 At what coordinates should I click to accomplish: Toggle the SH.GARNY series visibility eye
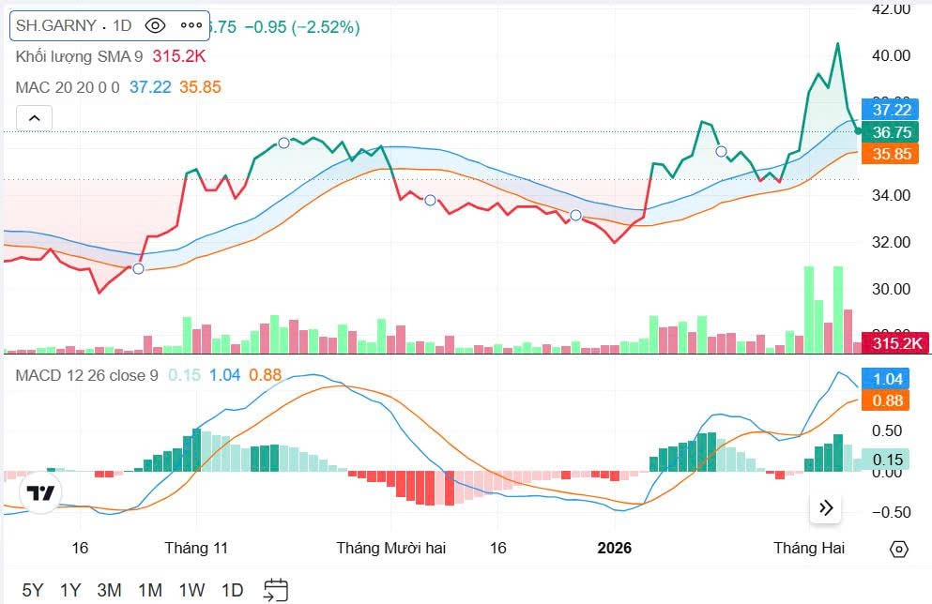pyautogui.click(x=156, y=25)
